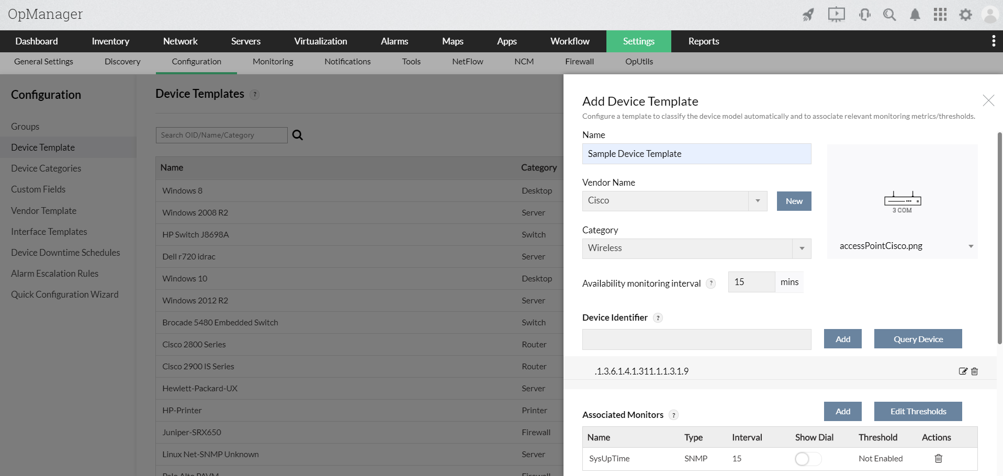
Task: Open the accessPointCisco.png image picker dropdown
Action: click(971, 246)
